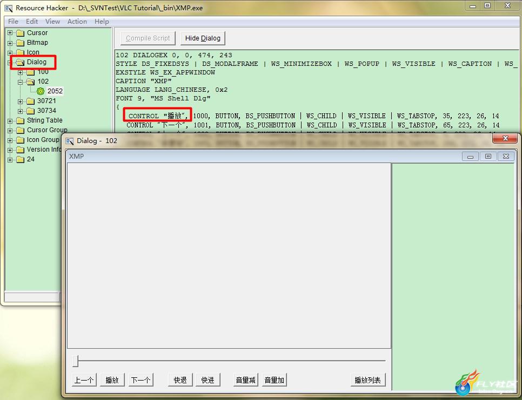Click the 播放列表 playlist button

coord(368,380)
